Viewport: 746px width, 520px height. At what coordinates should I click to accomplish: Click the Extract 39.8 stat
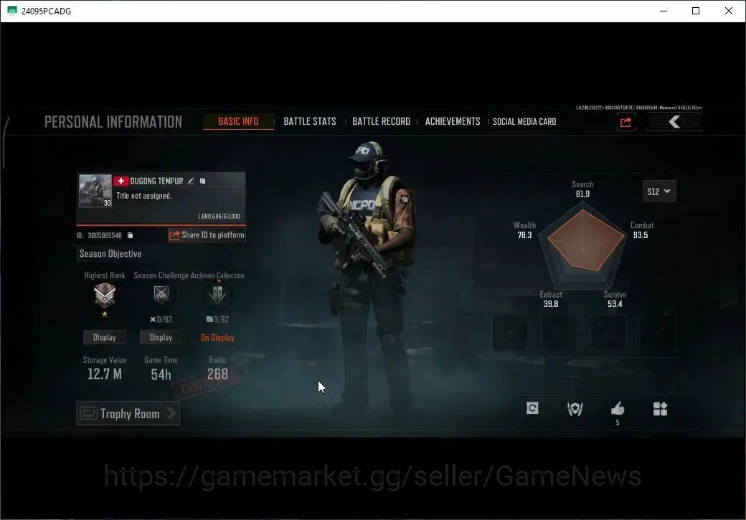551,299
